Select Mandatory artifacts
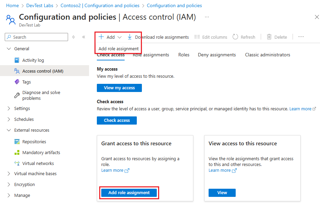This screenshot has height=204, width=320. pyautogui.click(x=41, y=152)
